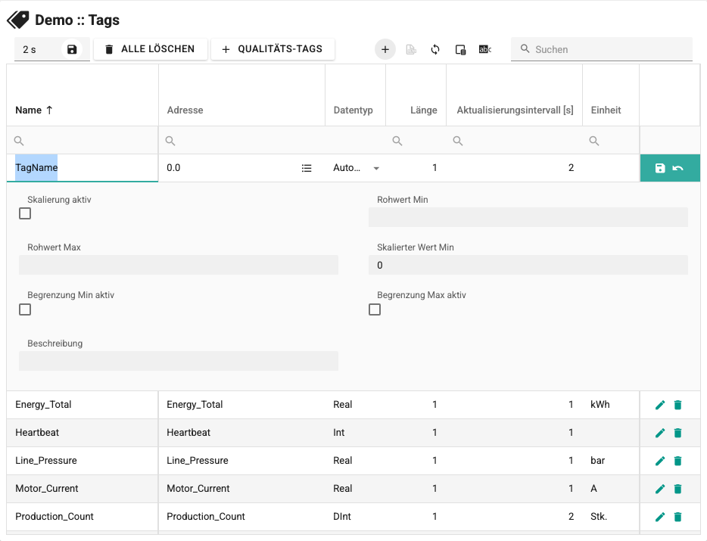The width and height of the screenshot is (707, 541).
Task: Save the new TagName row
Action: (x=660, y=168)
